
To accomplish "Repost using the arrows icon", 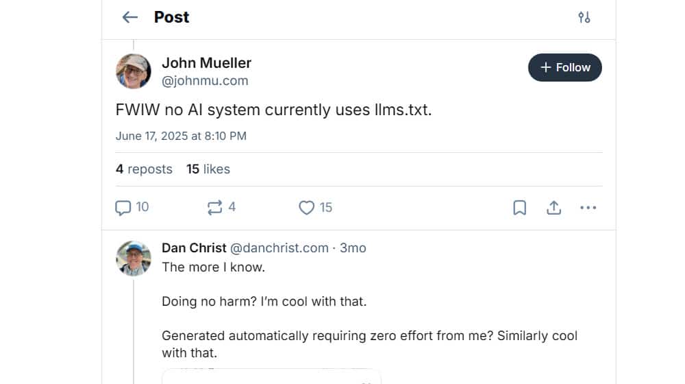I will click(x=214, y=207).
